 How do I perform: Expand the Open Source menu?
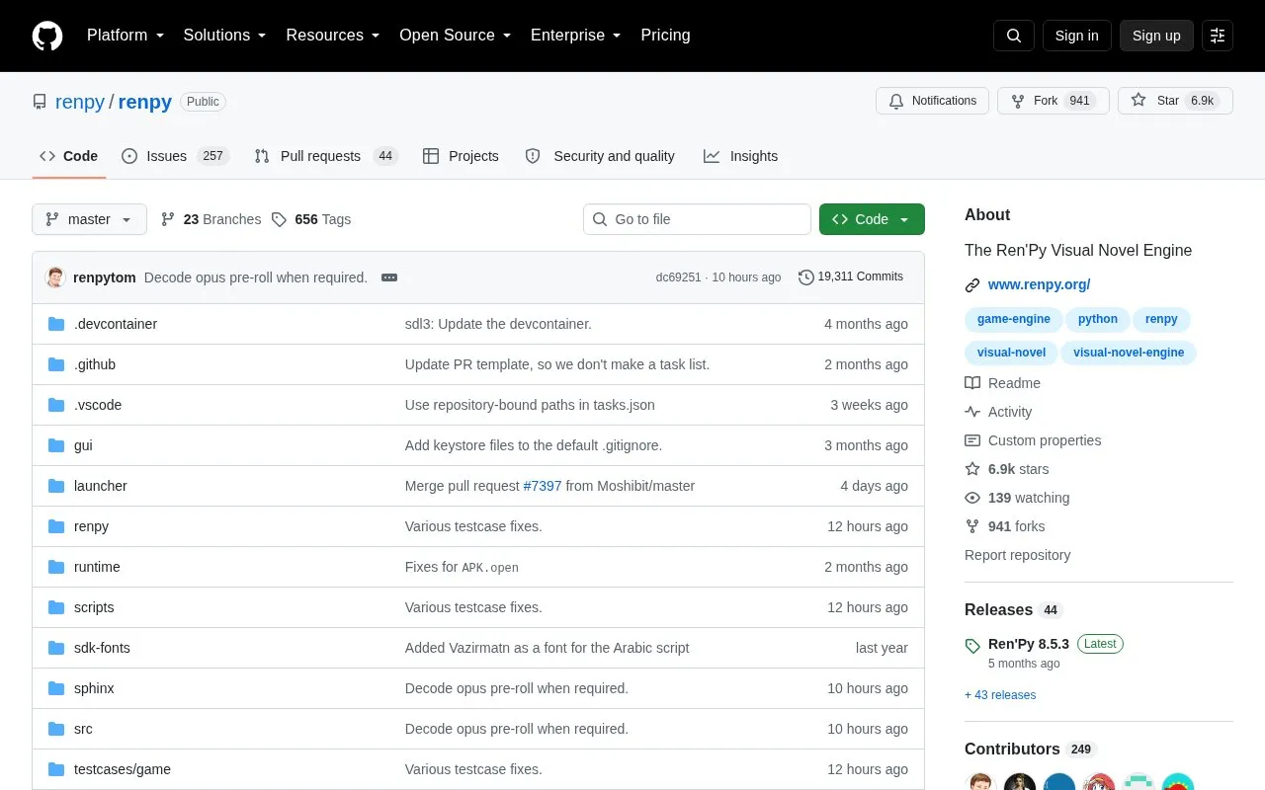tap(456, 36)
